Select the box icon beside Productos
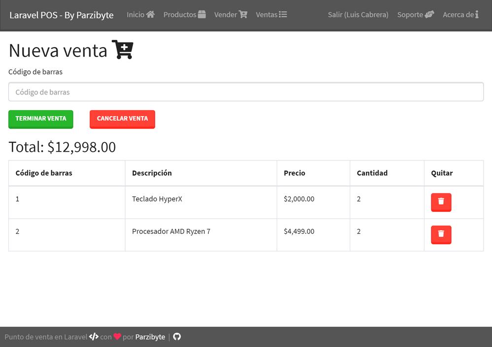This screenshot has height=347, width=492. 202,14
